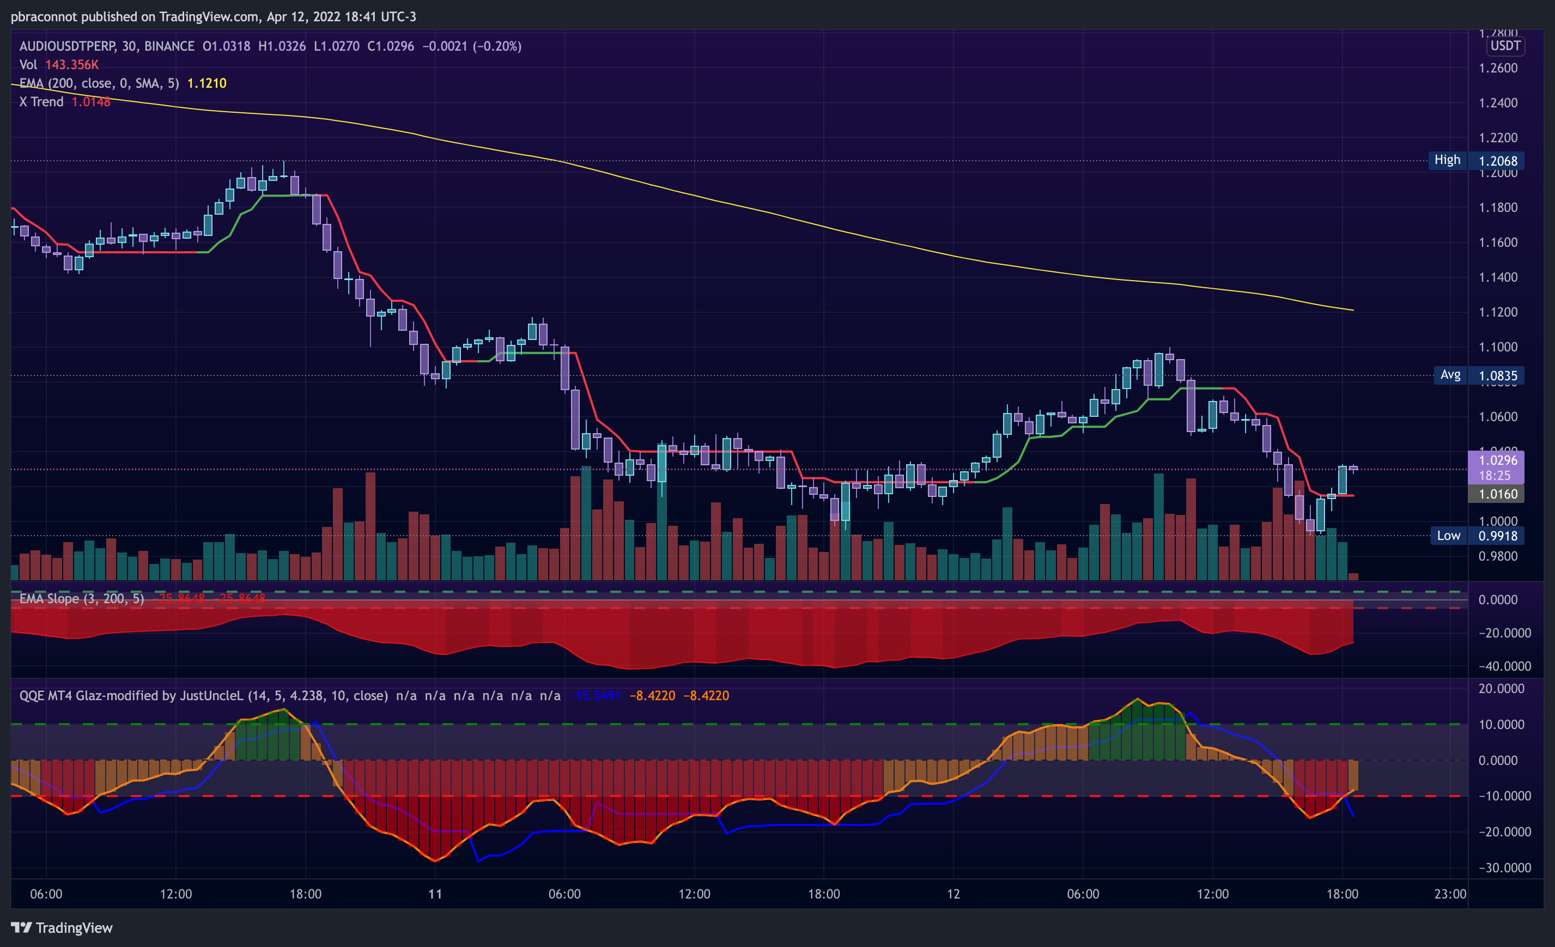
Task: Click the -20.0000 EMA Slope axis label
Action: coord(1504,633)
